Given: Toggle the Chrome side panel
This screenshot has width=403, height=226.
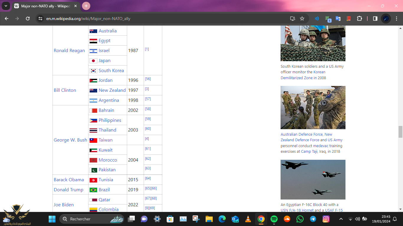Looking at the screenshot, I should (x=375, y=19).
